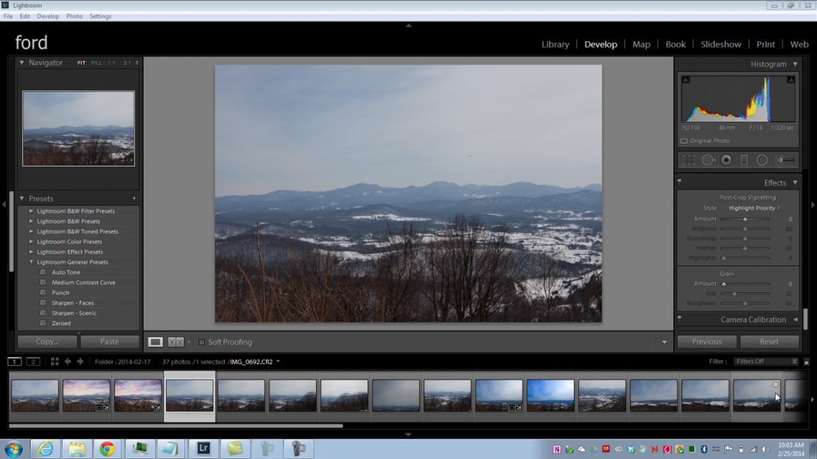Open Google Chrome from the taskbar

click(x=107, y=449)
